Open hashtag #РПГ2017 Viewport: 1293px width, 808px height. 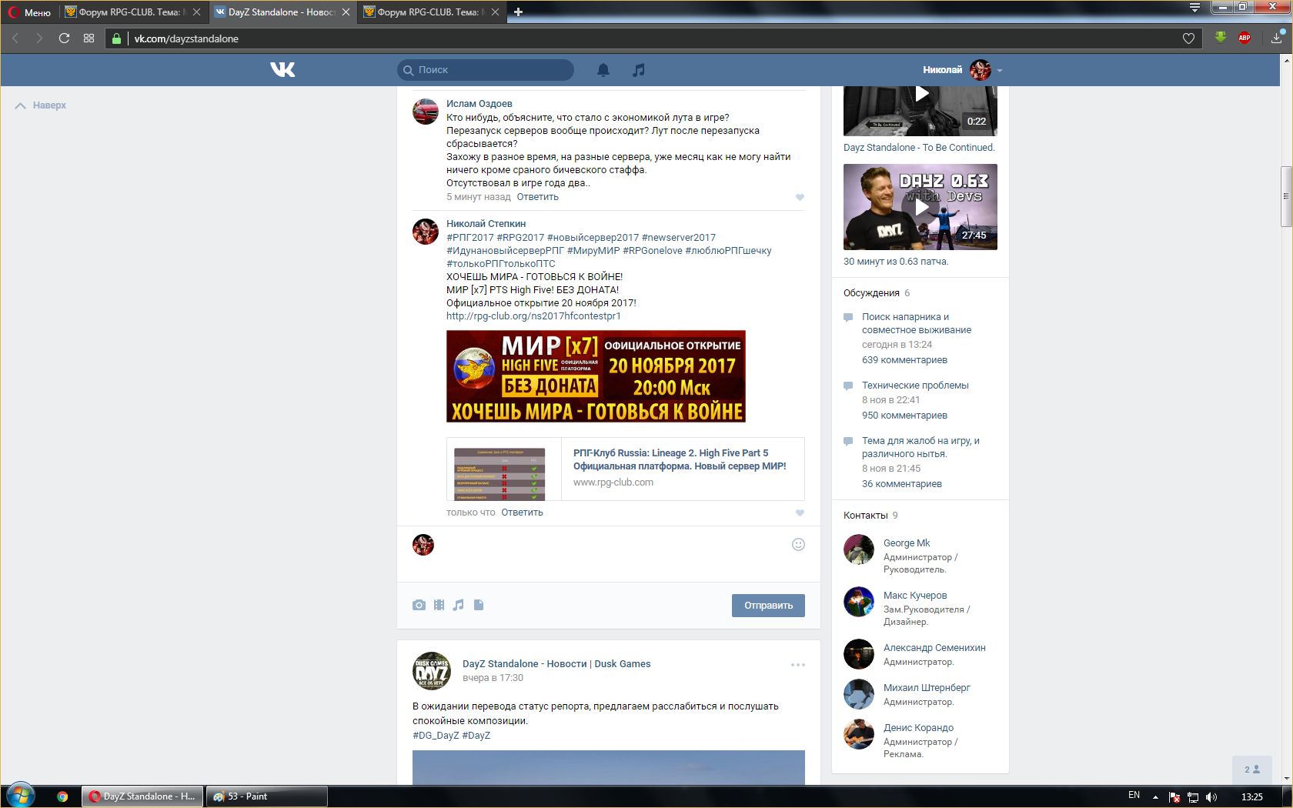coord(469,237)
